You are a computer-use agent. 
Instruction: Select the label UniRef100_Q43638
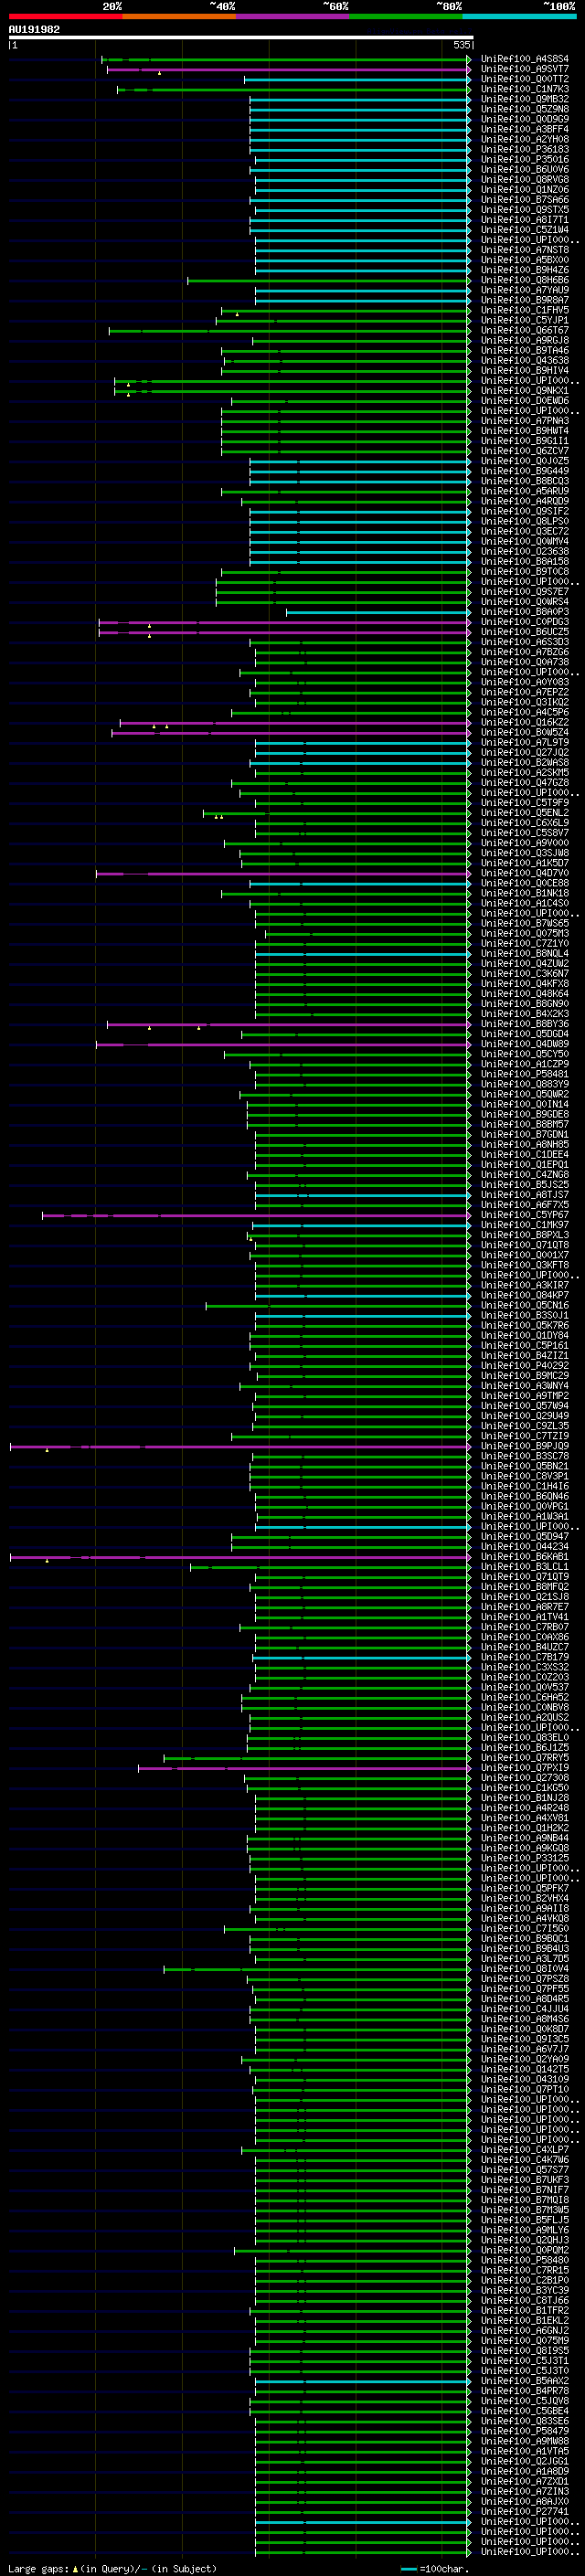(524, 361)
